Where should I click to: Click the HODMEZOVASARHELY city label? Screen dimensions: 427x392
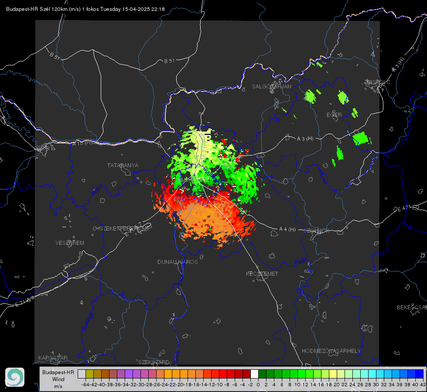coord(331,351)
